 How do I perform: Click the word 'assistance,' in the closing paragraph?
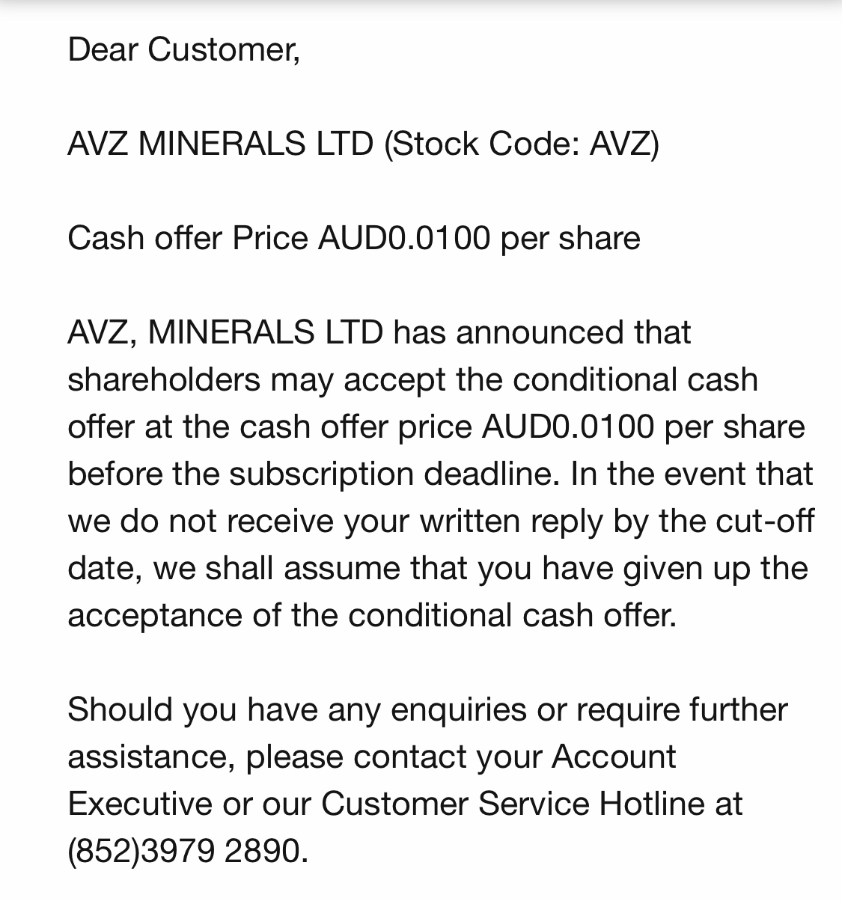152,757
